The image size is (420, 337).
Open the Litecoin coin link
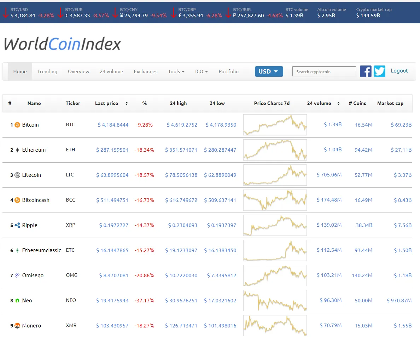(31, 175)
